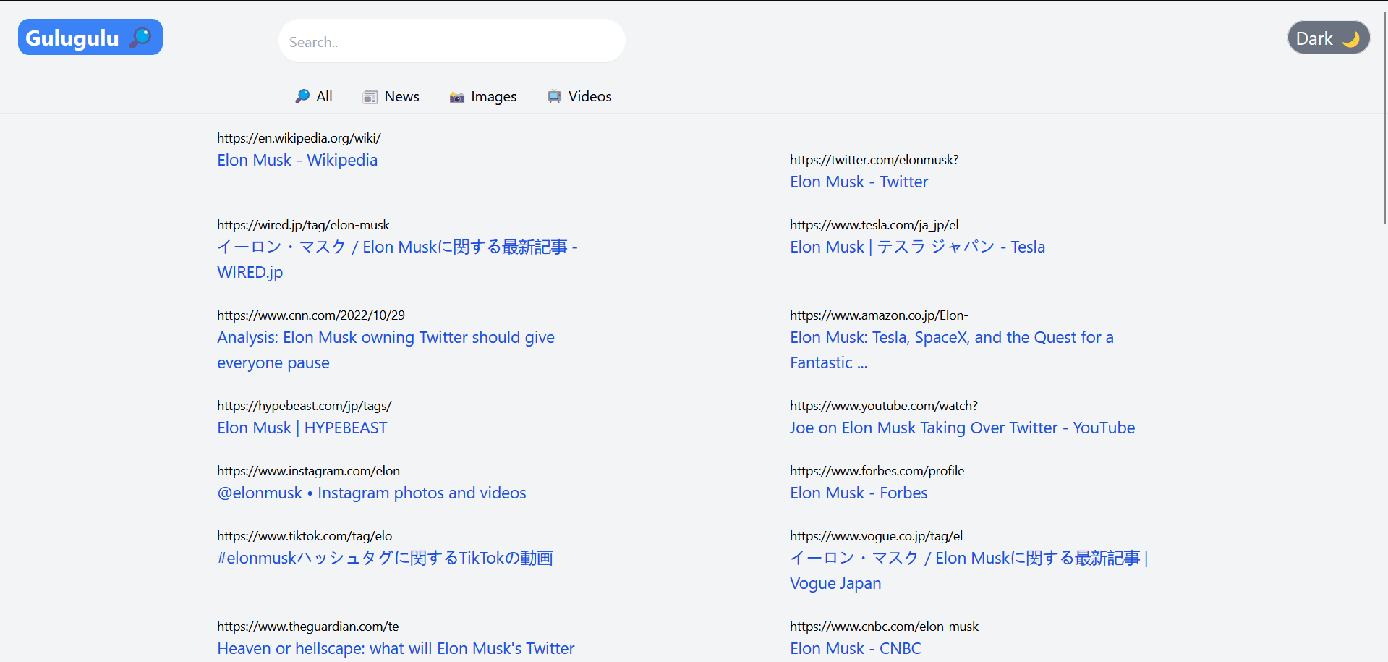
Task: Click the https://twitter.com/elonmusk? URL text
Action: pyautogui.click(x=874, y=159)
